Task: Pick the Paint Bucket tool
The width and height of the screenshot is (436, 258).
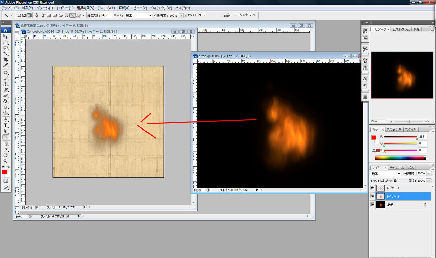Action: [x=6, y=101]
